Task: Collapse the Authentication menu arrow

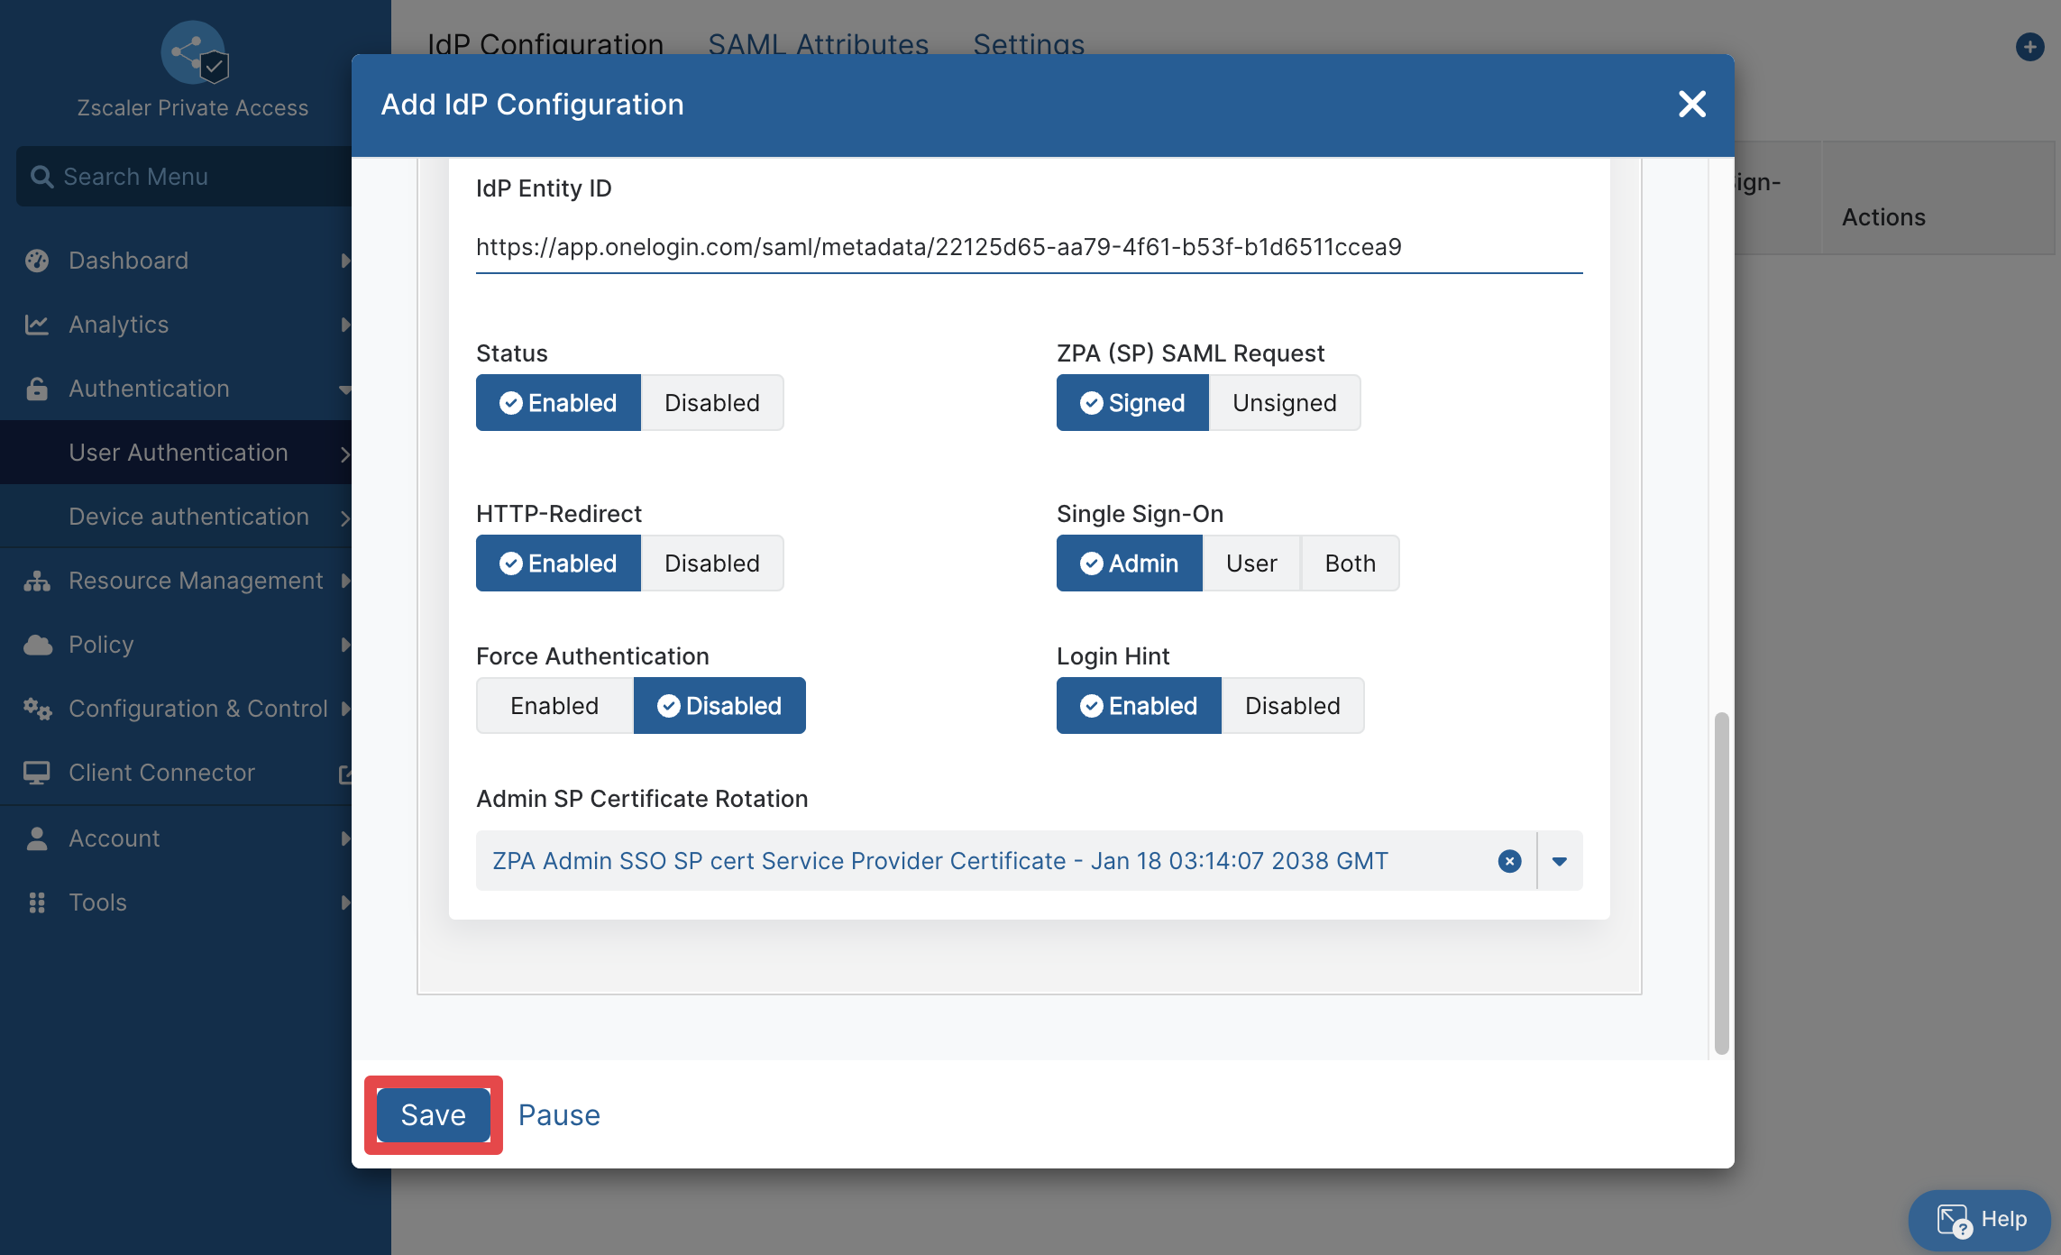Action: point(345,389)
